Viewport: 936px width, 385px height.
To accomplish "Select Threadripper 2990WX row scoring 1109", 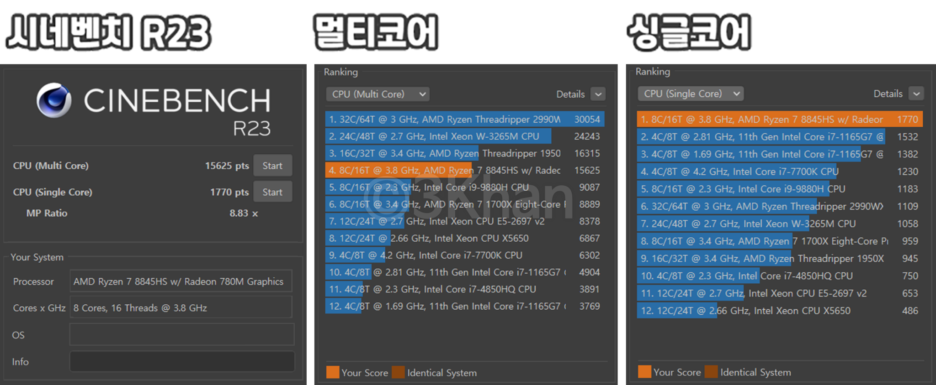I will point(780,206).
